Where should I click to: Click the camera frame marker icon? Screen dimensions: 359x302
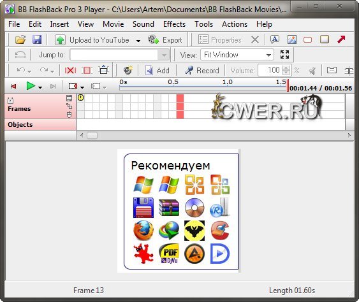click(x=73, y=86)
